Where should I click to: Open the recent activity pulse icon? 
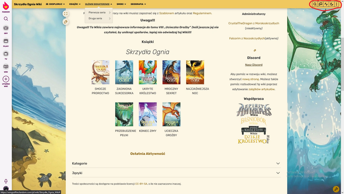coord(326,4)
